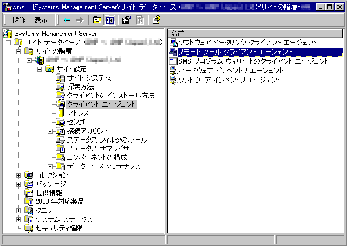The image size is (348, 247).
Task: Click the Forward arrow toolbar icon
Action: coord(80,20)
